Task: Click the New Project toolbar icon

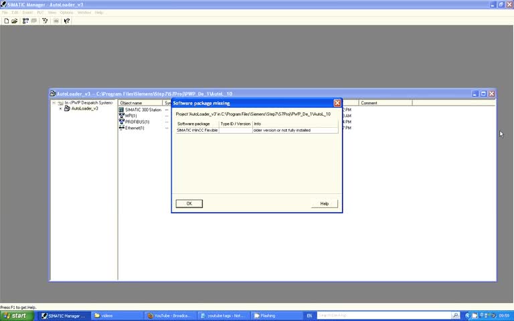Action: click(6, 21)
